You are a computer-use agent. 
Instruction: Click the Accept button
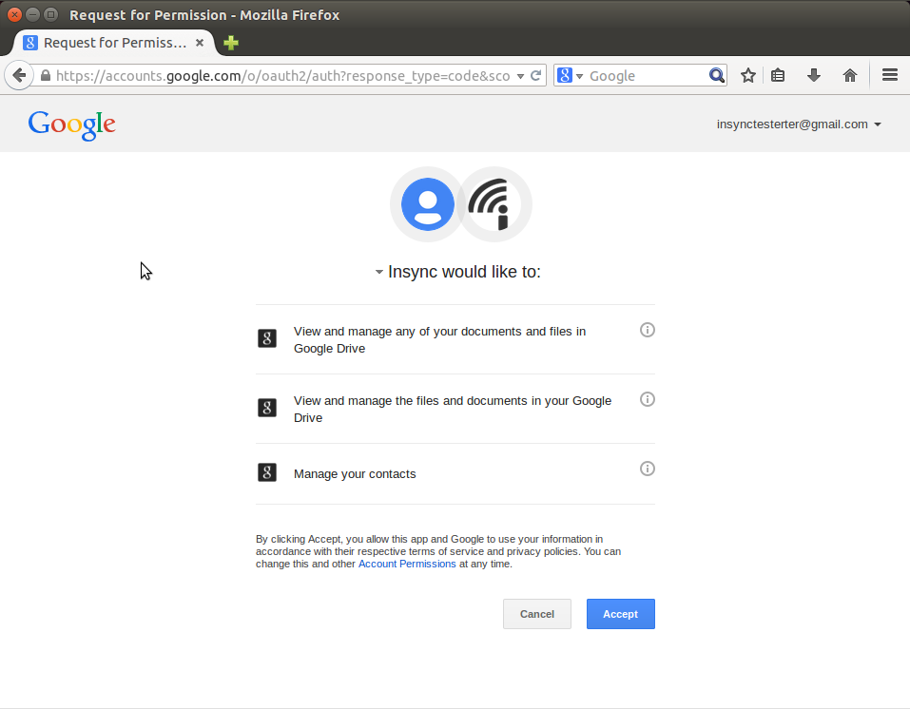(620, 614)
